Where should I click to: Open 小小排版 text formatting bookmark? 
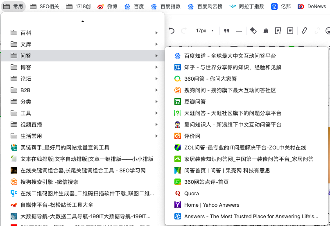83,159
